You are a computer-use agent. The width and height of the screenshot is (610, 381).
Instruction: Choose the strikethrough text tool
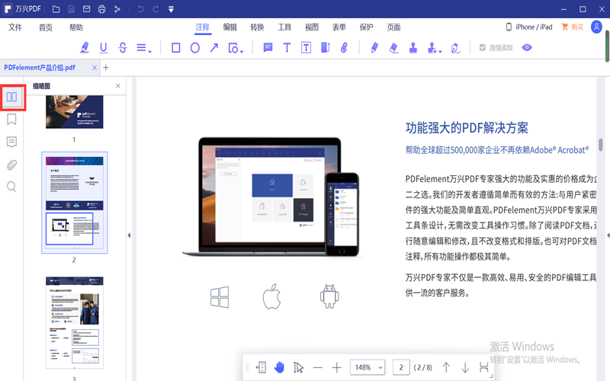123,47
